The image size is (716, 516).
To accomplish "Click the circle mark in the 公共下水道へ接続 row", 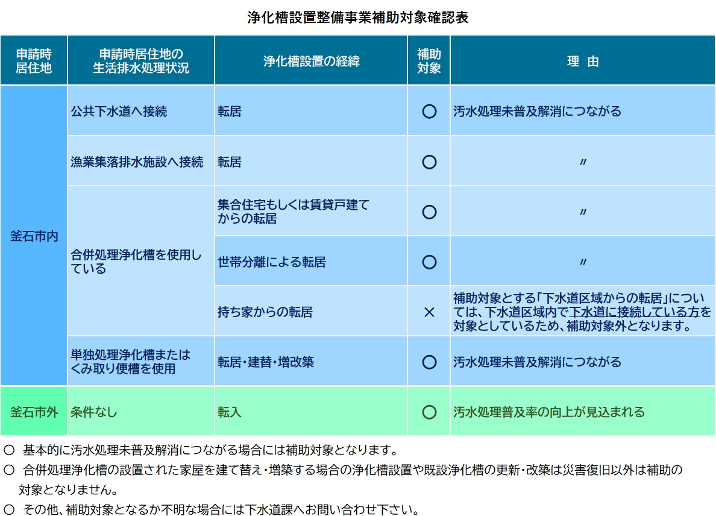I will (x=429, y=112).
